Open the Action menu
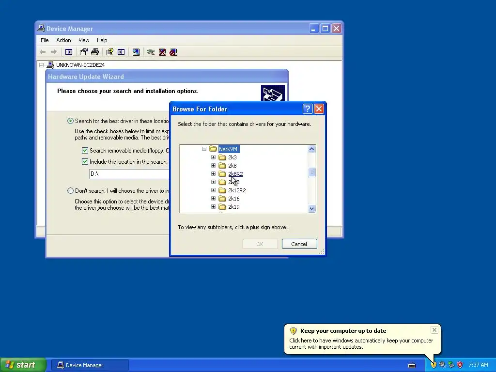Image resolution: width=496 pixels, height=372 pixels. [63, 40]
